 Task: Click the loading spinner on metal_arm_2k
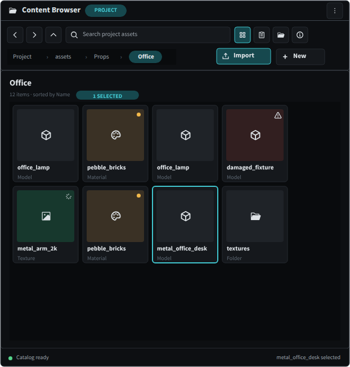pyautogui.click(x=69, y=196)
